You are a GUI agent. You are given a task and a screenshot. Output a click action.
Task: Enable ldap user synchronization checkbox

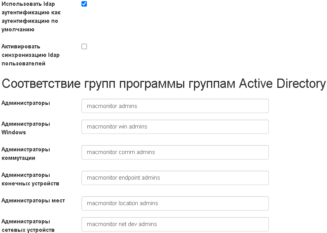tap(84, 46)
